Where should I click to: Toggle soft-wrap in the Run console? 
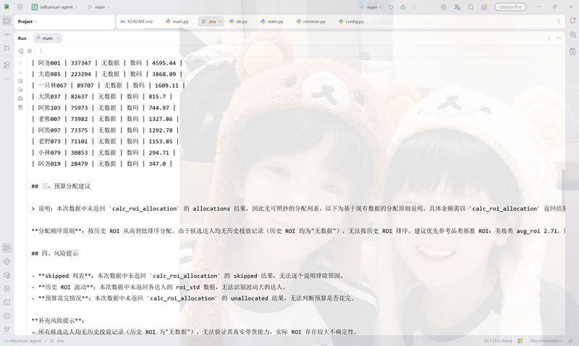pos(20,81)
